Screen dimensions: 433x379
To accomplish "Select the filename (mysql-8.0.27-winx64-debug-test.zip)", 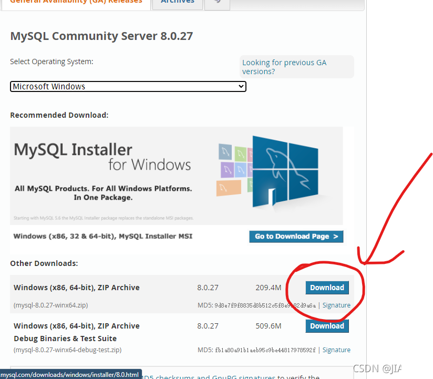I will tap(67, 350).
